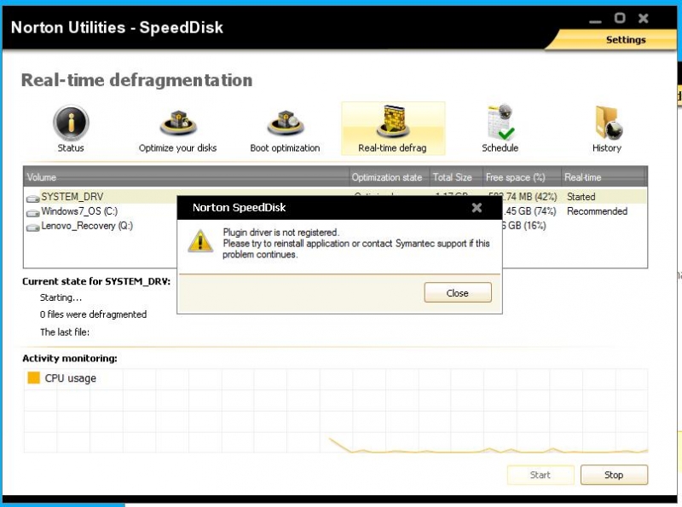Image resolution: width=682 pixels, height=507 pixels.
Task: Stop the real-time defragmentation
Action: 614,475
